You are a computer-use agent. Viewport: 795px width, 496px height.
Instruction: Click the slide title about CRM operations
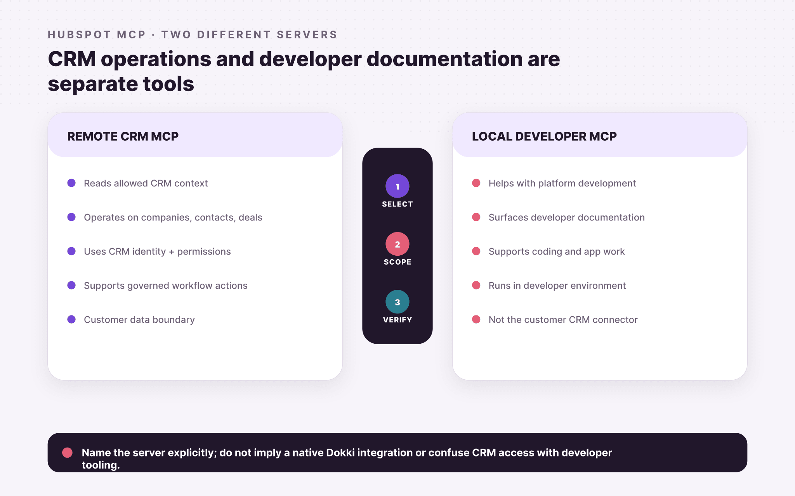point(304,71)
